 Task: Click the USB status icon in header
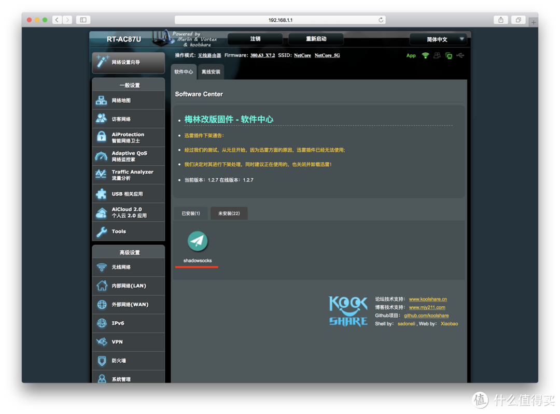pyautogui.click(x=460, y=55)
